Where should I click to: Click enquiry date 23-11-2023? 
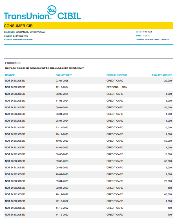62,128
